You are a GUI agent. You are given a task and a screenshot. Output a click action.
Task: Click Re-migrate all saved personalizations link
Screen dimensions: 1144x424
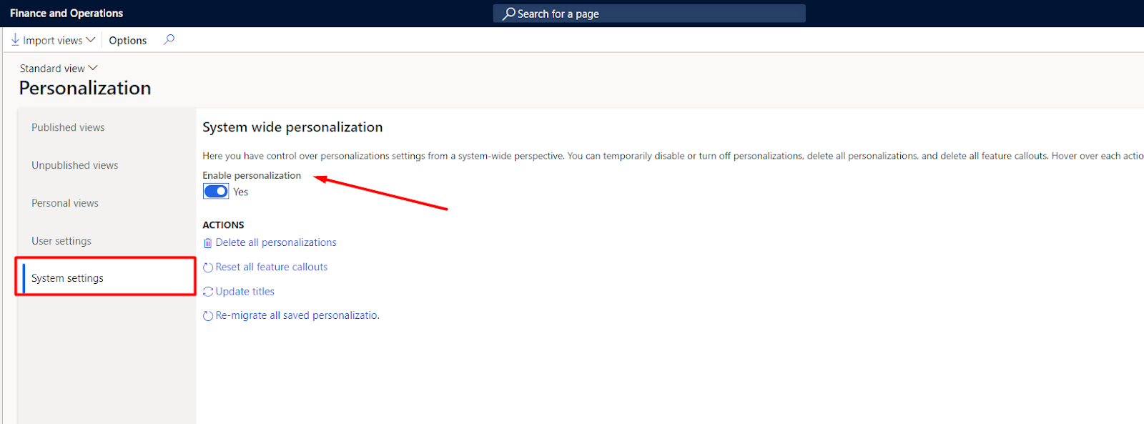(297, 315)
